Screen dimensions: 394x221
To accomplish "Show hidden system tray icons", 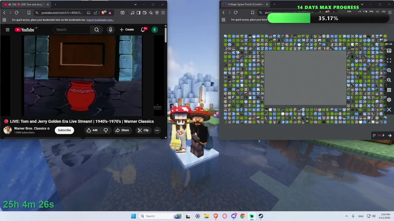I will coord(346,216).
